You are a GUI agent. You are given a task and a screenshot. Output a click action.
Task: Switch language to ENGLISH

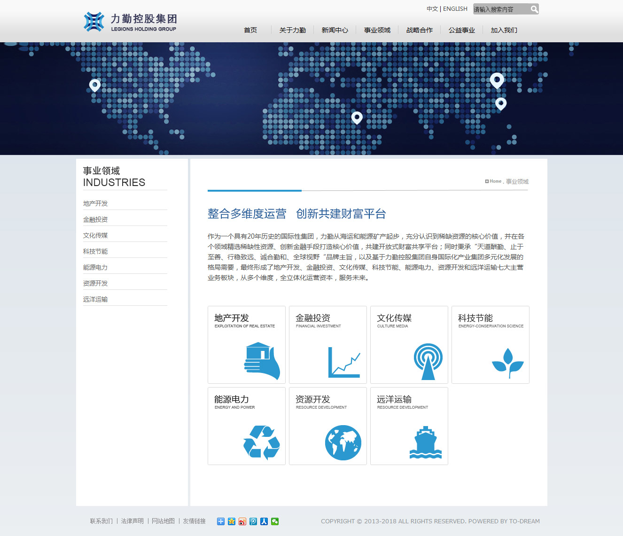[x=455, y=9]
